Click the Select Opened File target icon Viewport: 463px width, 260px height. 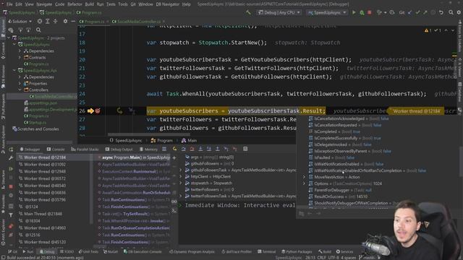tap(40, 21)
